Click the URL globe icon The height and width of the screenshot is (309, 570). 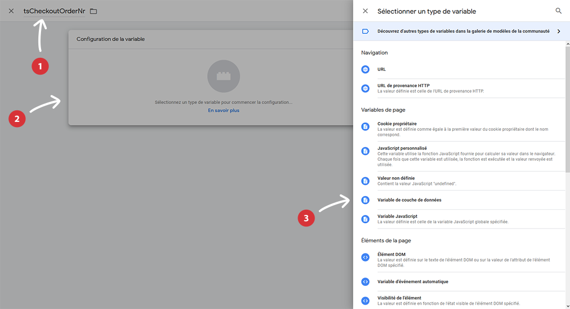(x=365, y=69)
